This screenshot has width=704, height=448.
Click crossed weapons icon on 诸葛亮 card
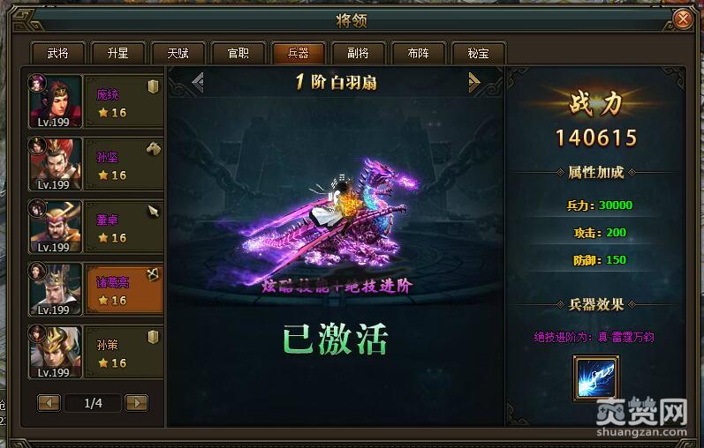coord(153,274)
